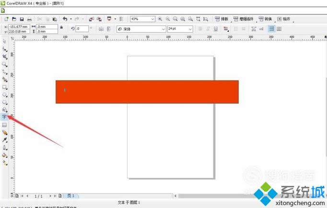Click the zoom in magnifier

[x=160, y=19]
